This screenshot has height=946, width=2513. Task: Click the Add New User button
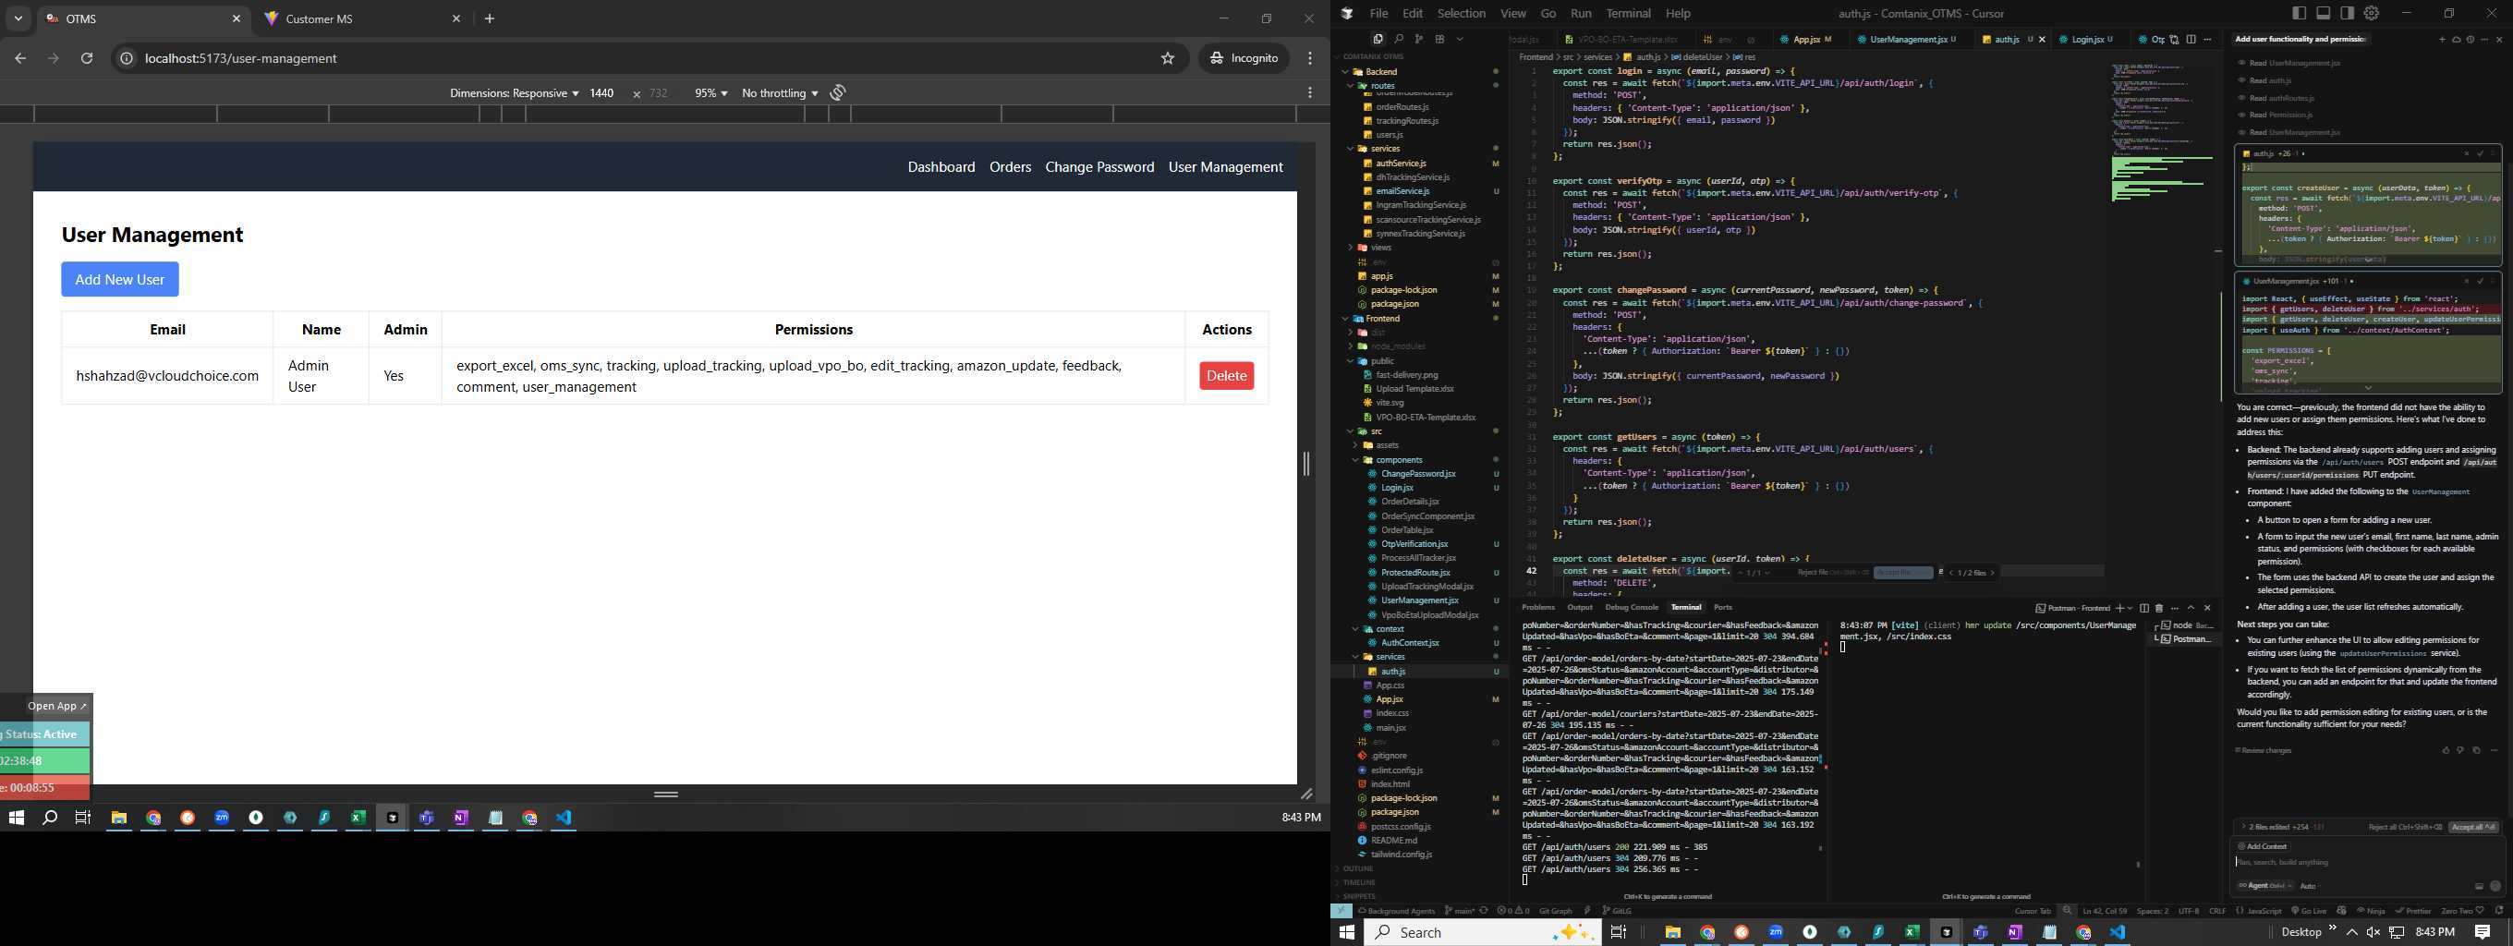click(x=120, y=279)
